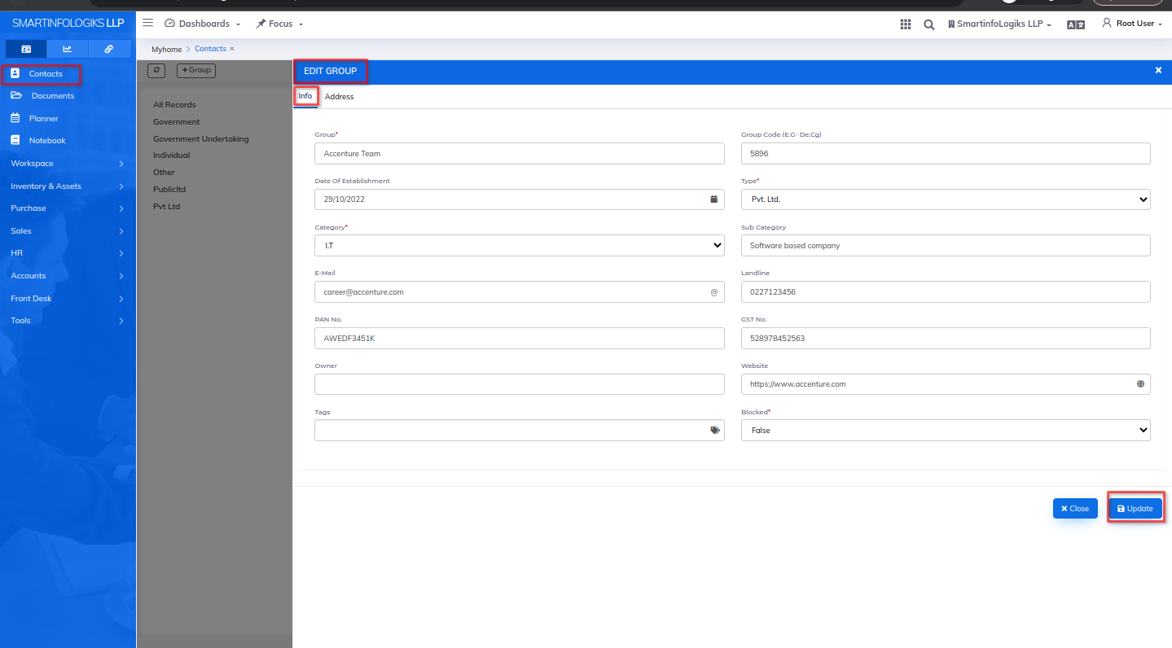Expand the Tools sidebar menu
Image resolution: width=1172 pixels, height=648 pixels.
click(68, 321)
